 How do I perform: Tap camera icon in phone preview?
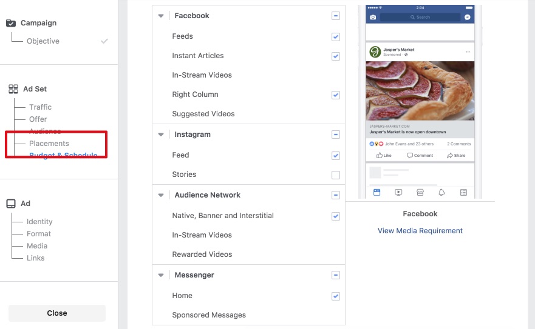pos(373,17)
